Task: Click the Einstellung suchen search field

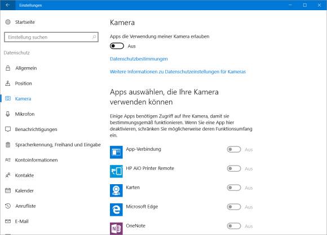Action: (51, 37)
